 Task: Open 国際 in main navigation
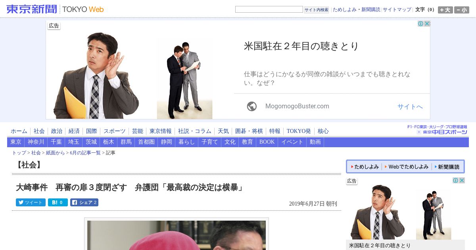[x=92, y=131]
